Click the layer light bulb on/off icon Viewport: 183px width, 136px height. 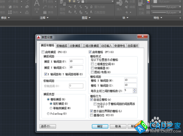pyautogui.click(x=70, y=1)
